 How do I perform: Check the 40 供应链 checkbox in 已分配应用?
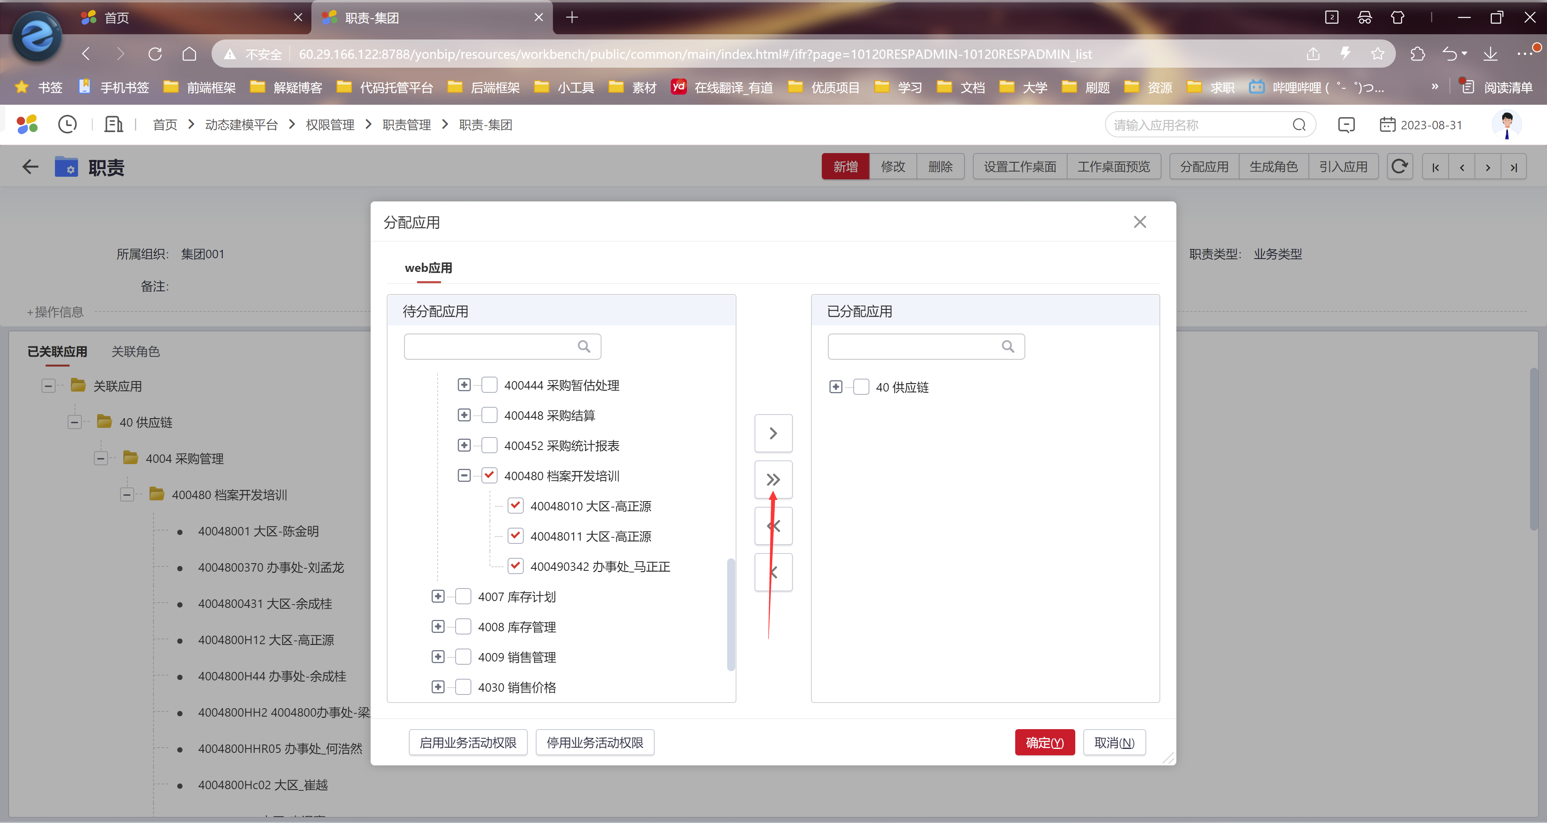pos(861,387)
